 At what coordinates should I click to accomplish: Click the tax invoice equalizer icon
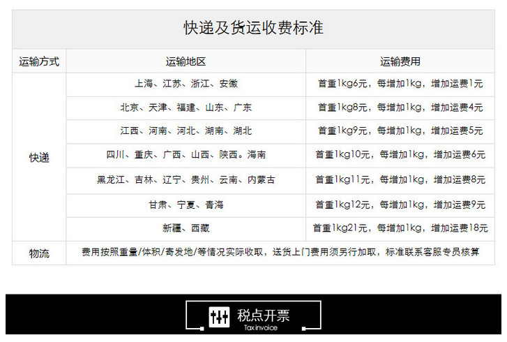click(x=219, y=317)
